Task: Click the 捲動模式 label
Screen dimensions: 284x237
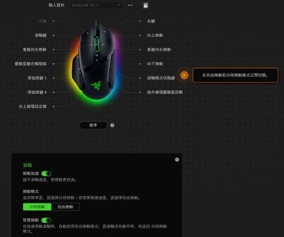Action: pos(31,192)
